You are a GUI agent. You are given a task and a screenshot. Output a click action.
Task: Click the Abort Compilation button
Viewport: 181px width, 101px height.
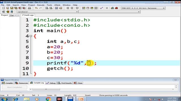(x=14, y=87)
